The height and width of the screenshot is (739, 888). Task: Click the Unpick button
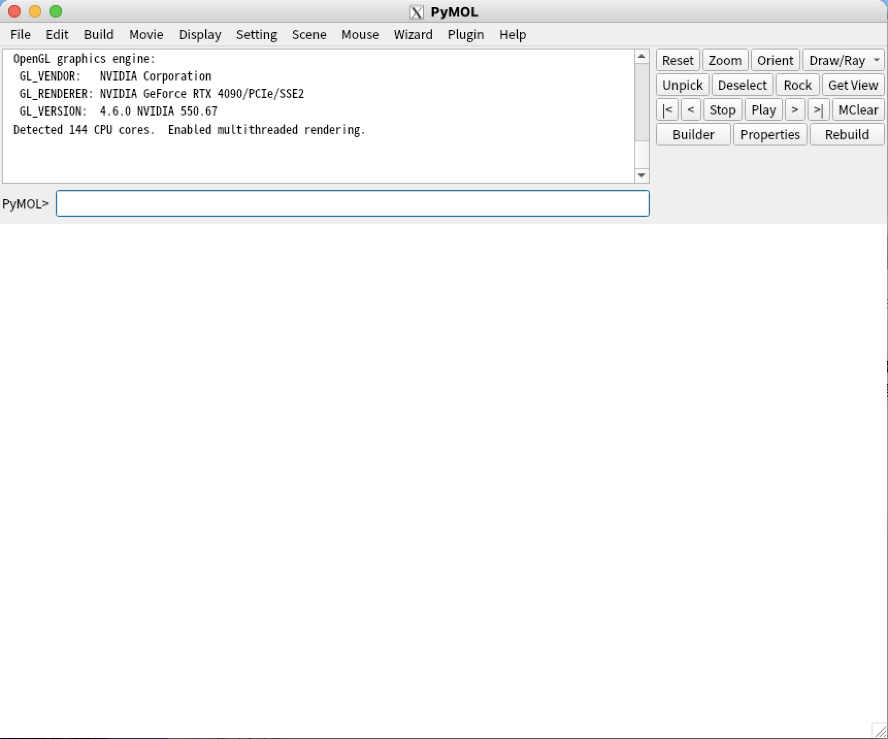682,85
